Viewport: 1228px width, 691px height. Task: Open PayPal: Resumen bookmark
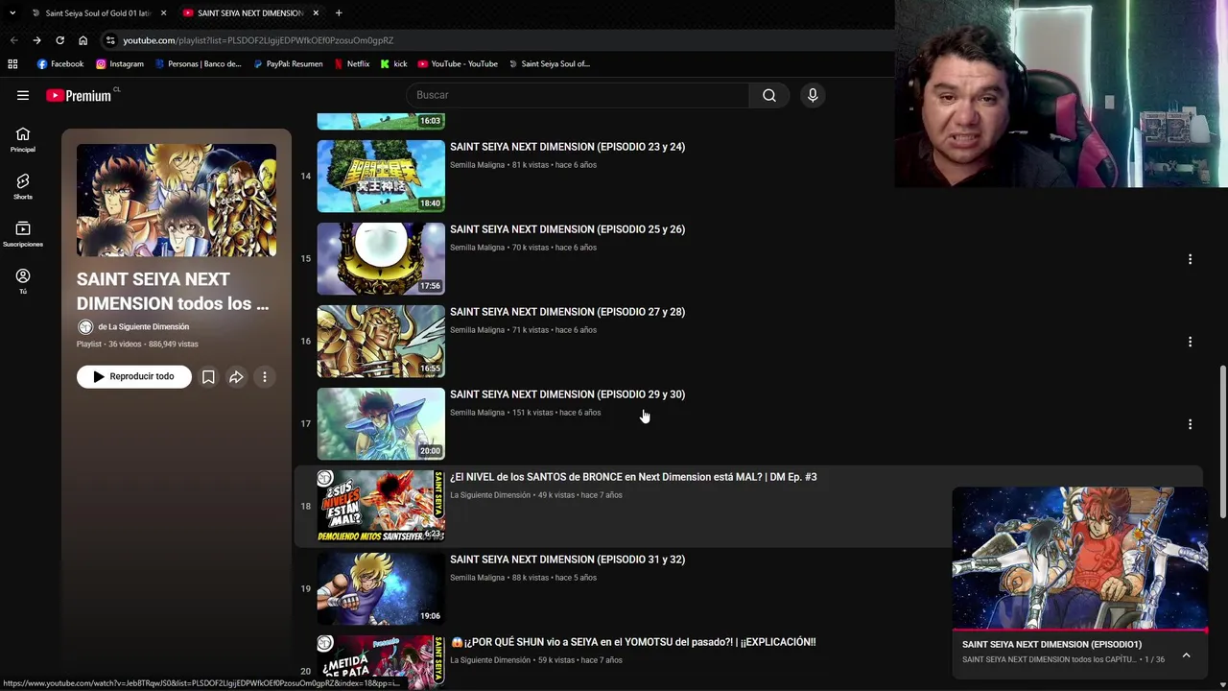point(288,64)
